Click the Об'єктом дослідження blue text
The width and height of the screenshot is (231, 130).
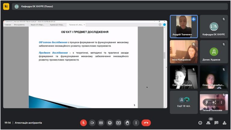pos(53,42)
